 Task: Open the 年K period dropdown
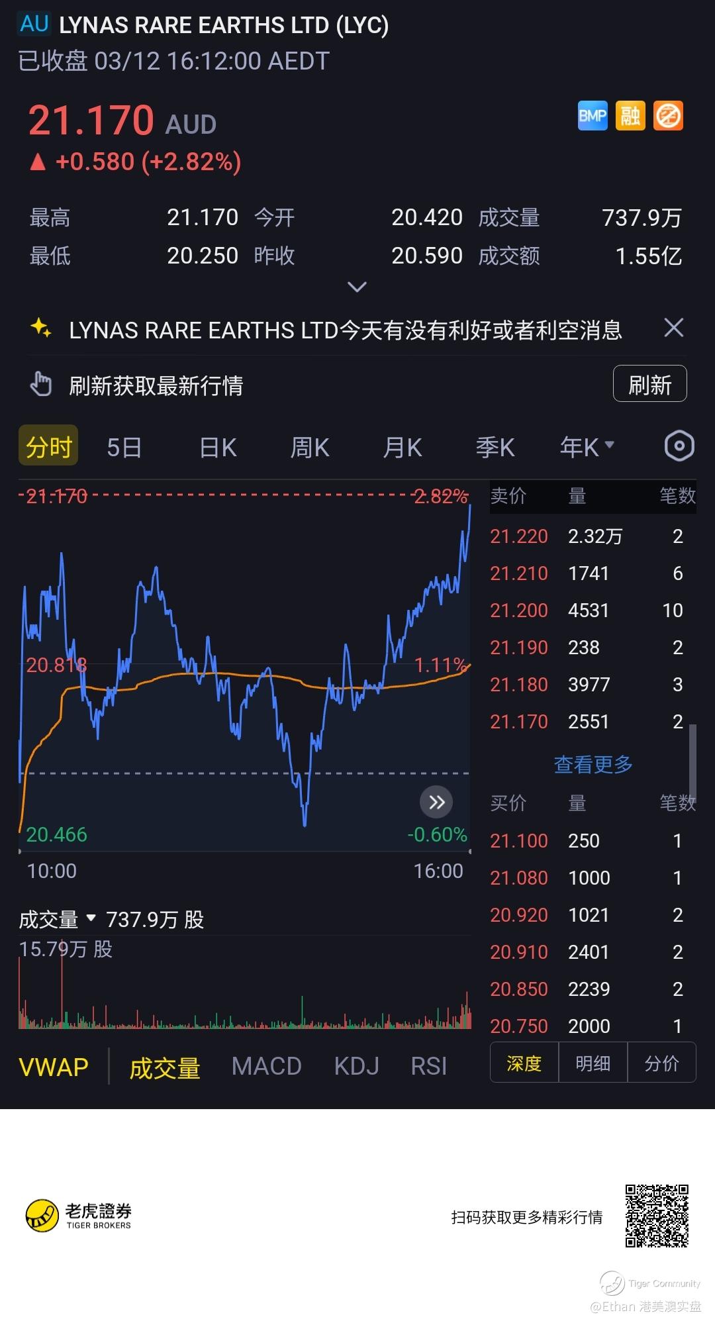pos(587,448)
